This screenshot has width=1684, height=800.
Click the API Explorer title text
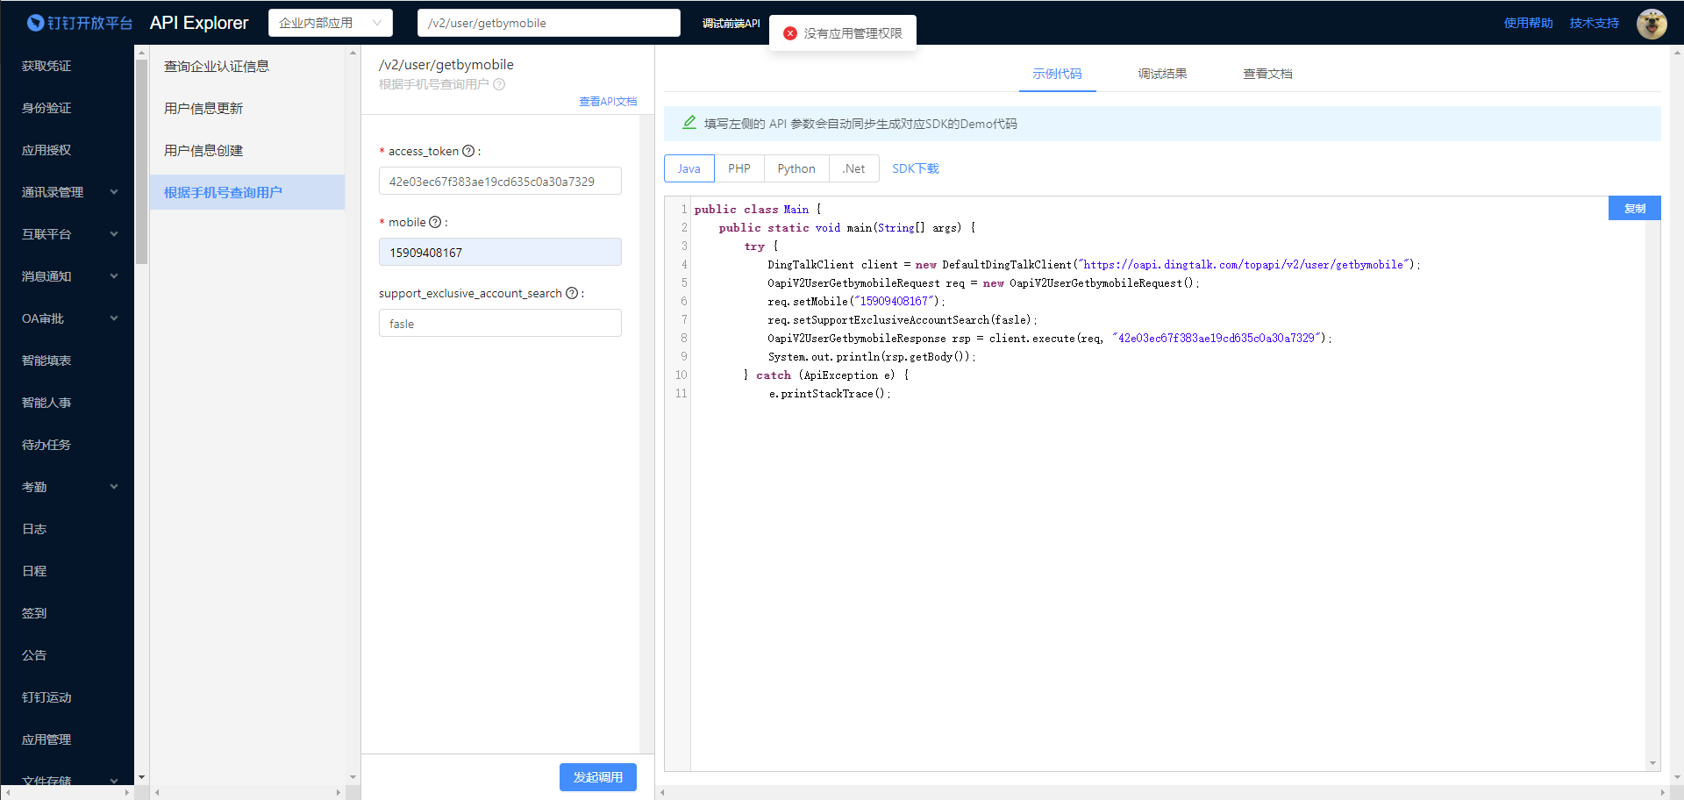(199, 23)
